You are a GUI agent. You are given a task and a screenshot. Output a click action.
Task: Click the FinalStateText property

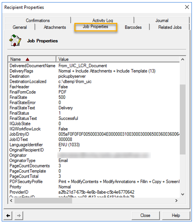coord(22,108)
